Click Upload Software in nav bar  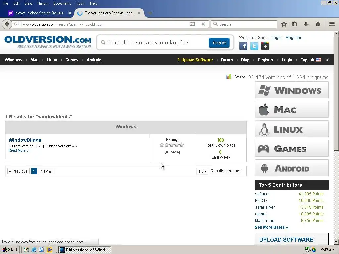[x=195, y=60]
